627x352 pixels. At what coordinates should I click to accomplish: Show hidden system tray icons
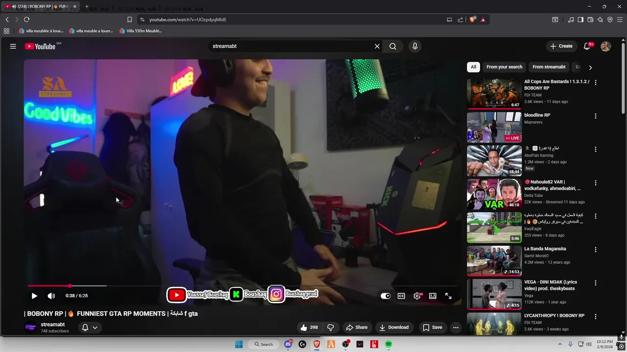(560, 344)
